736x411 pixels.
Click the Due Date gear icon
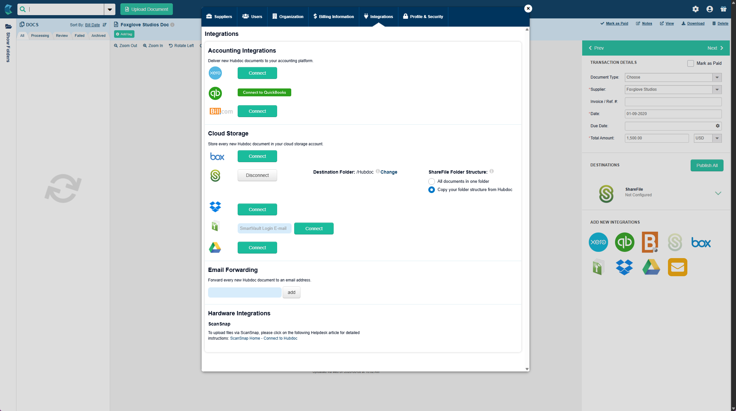[718, 126]
